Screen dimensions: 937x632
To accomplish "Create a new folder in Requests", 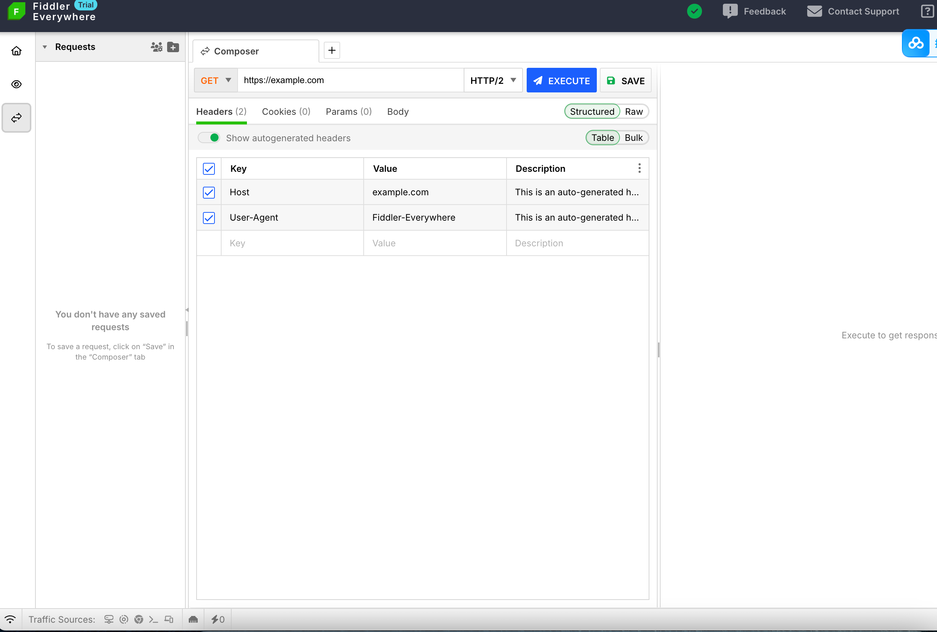I will click(173, 47).
